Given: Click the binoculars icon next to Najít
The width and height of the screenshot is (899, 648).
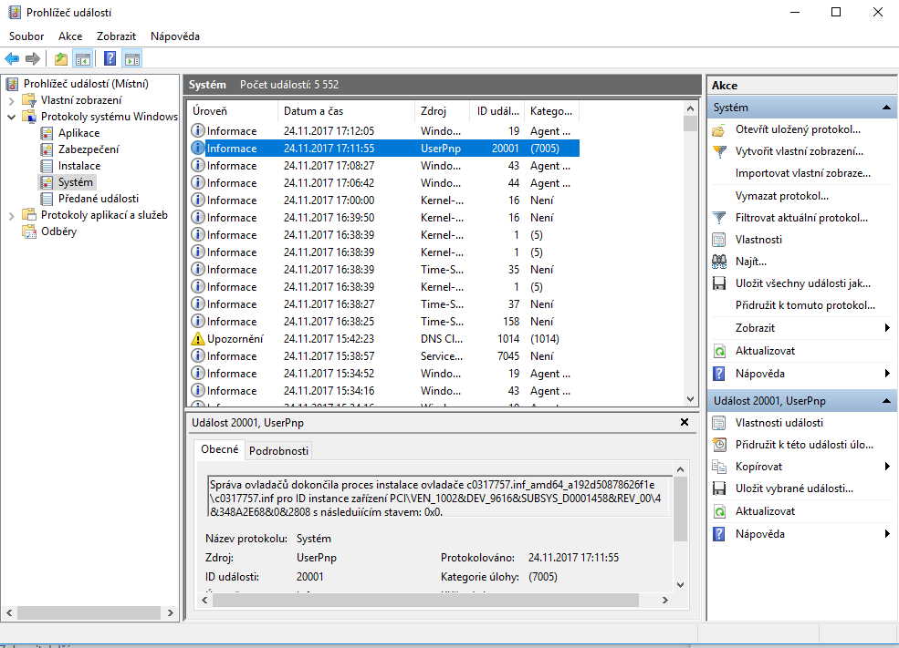Looking at the screenshot, I should (x=719, y=262).
